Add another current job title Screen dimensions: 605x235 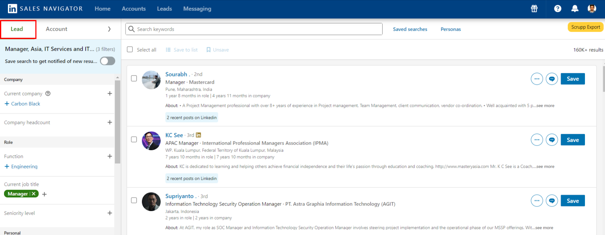point(44,194)
